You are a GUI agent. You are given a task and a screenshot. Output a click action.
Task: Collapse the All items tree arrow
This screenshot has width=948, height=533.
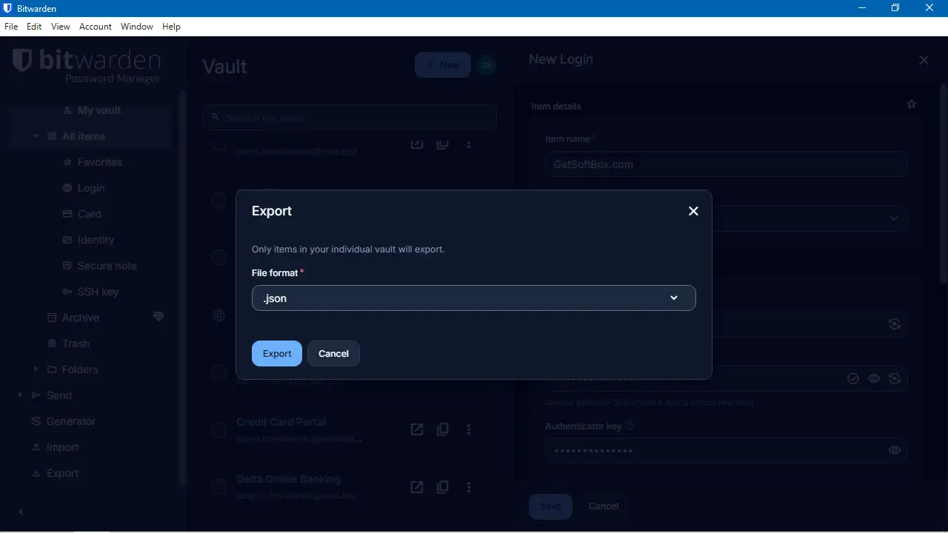(36, 136)
